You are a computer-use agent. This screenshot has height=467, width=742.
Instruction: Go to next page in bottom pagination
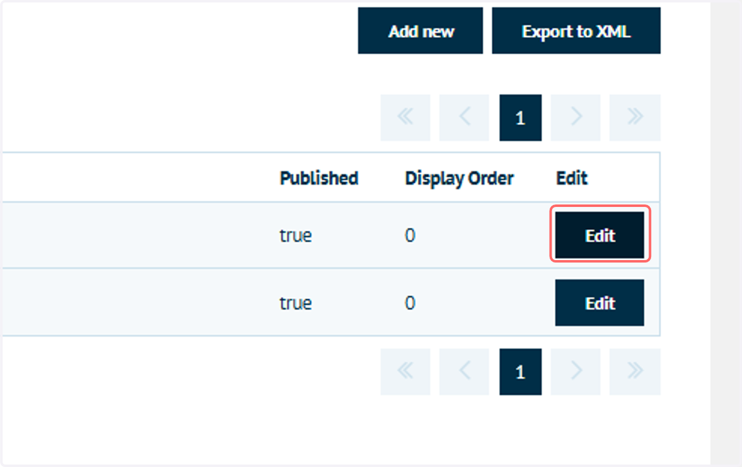[576, 372]
